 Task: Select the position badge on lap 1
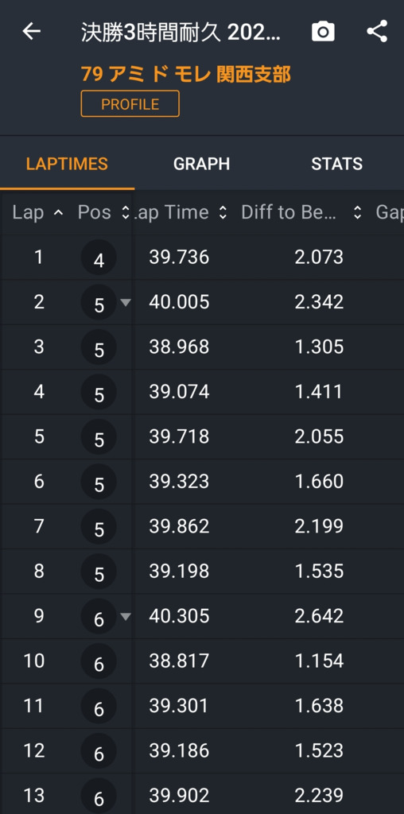click(x=99, y=258)
